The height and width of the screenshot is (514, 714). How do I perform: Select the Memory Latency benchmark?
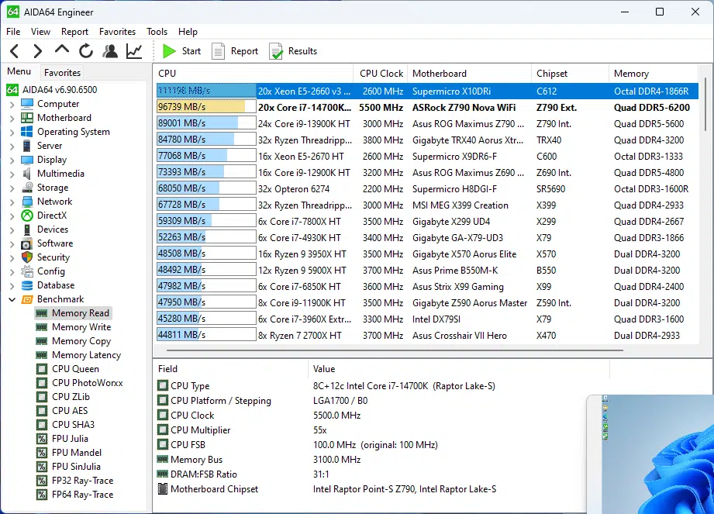(x=86, y=355)
